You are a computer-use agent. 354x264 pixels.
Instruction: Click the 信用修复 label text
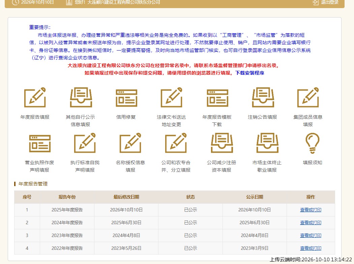tap(126, 117)
